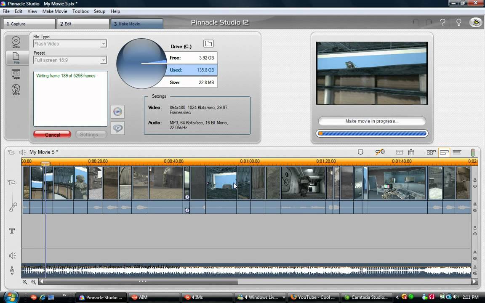Mute the sound effects track
This screenshot has width=485, height=303.
pyautogui.click(x=475, y=258)
